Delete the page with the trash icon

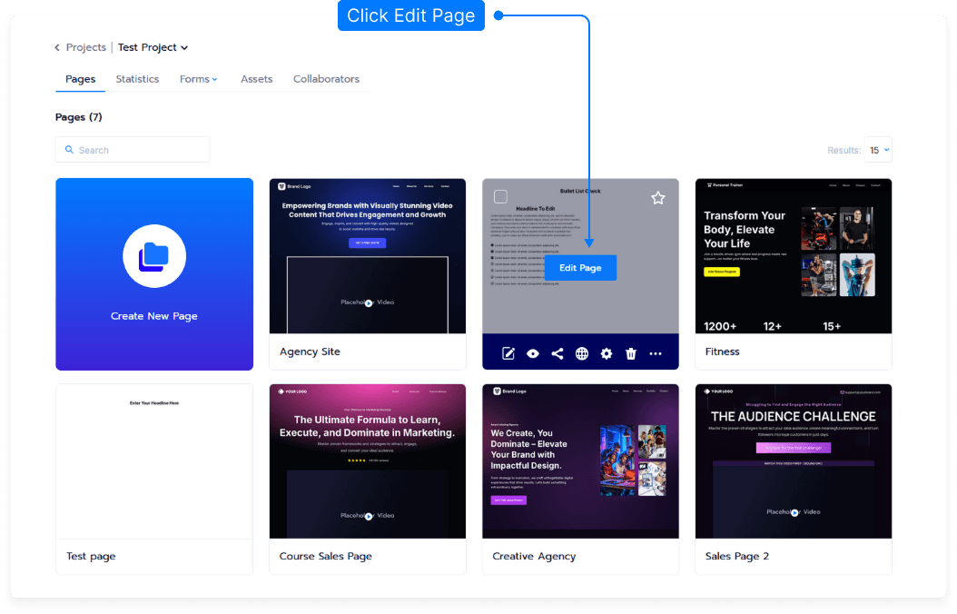(x=631, y=354)
